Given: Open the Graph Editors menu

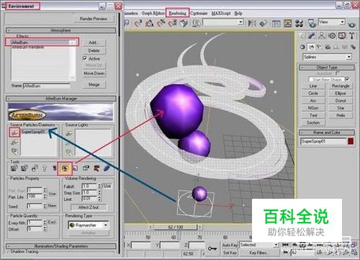Looking at the screenshot, I should (x=153, y=13).
